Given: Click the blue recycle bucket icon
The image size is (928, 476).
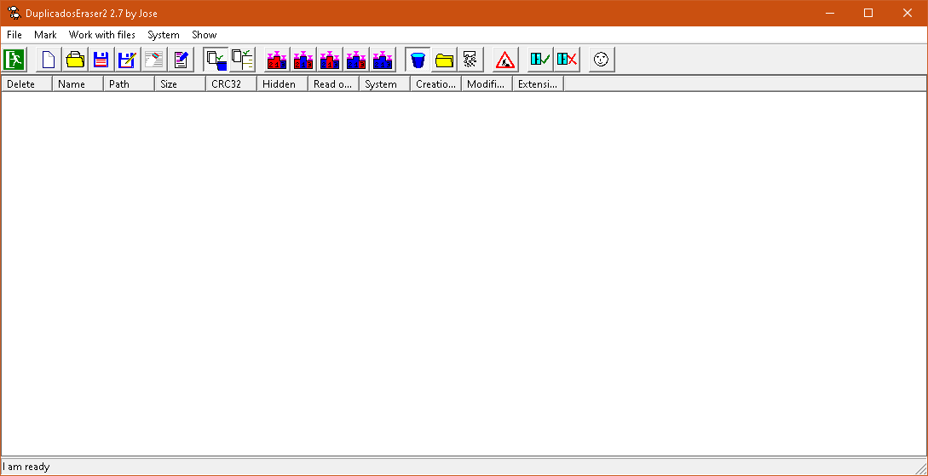Looking at the screenshot, I should point(418,60).
